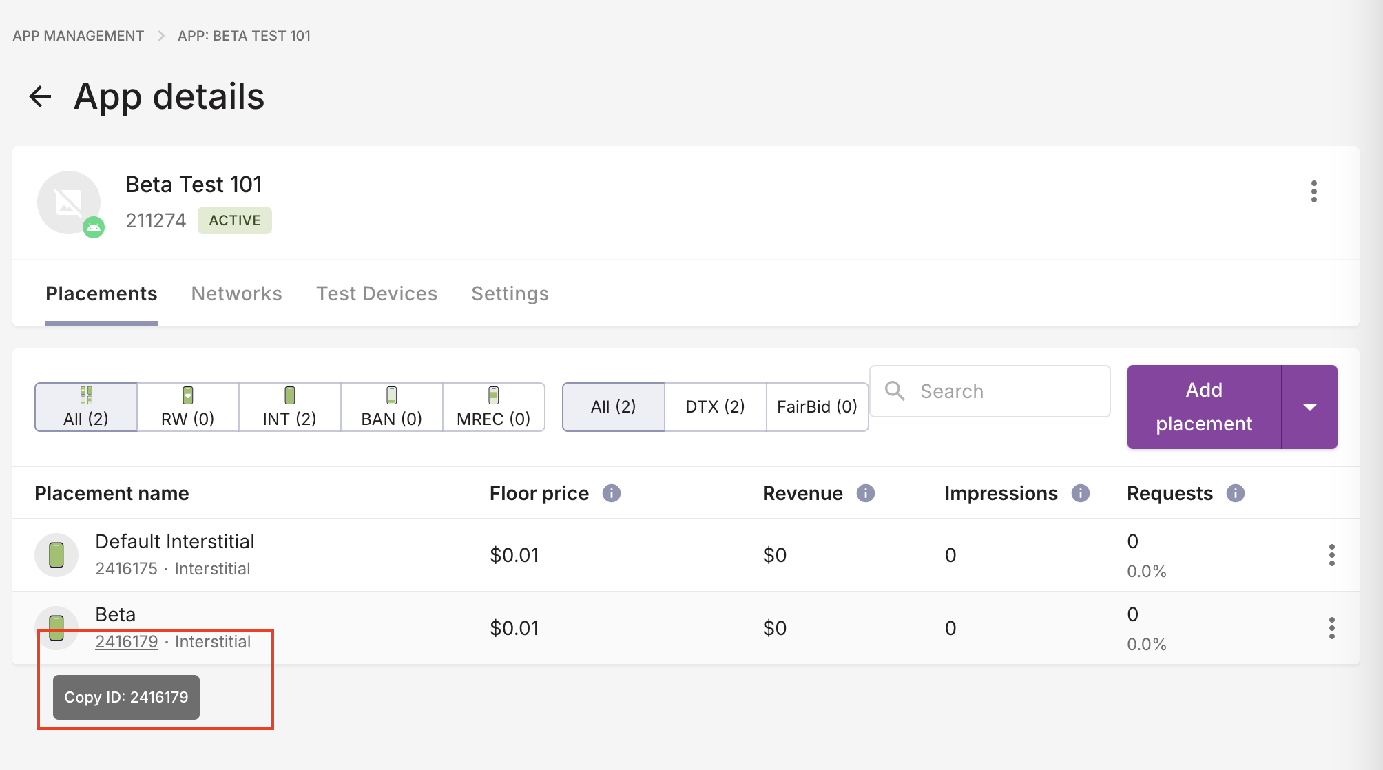The height and width of the screenshot is (770, 1383).
Task: Click the Impressions info icon
Action: [x=1080, y=493]
